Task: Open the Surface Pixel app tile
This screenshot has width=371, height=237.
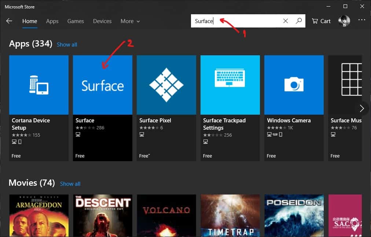Action: point(166,108)
